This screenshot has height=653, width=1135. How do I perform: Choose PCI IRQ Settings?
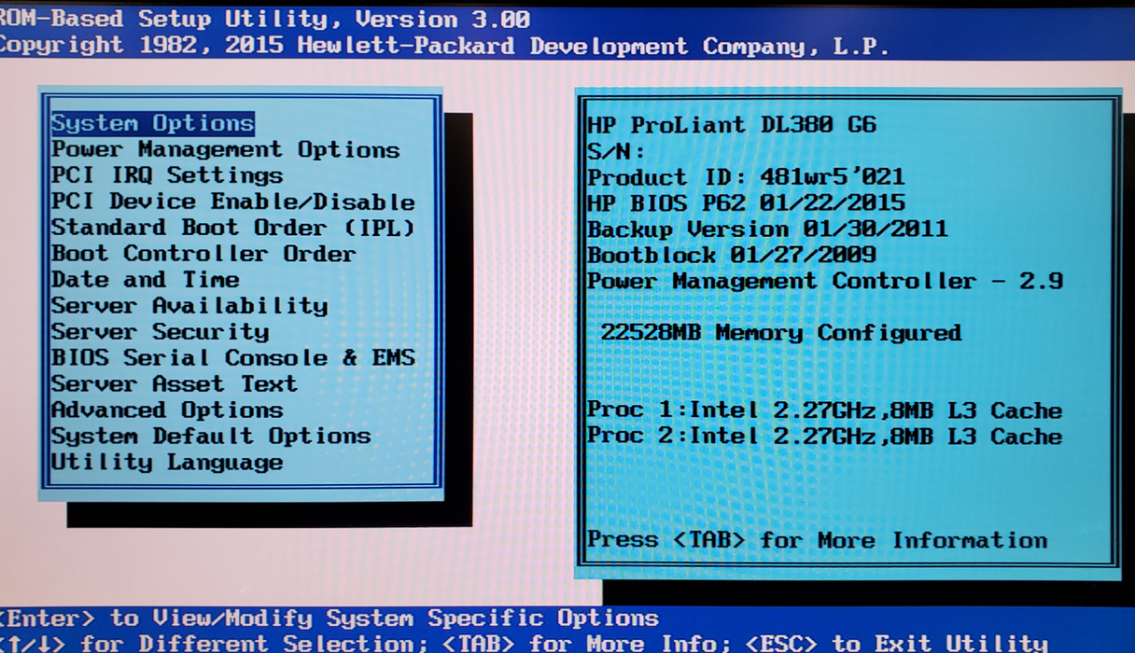click(167, 175)
